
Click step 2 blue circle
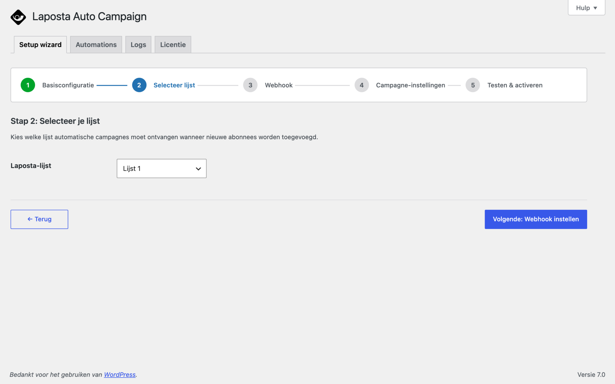coord(139,85)
